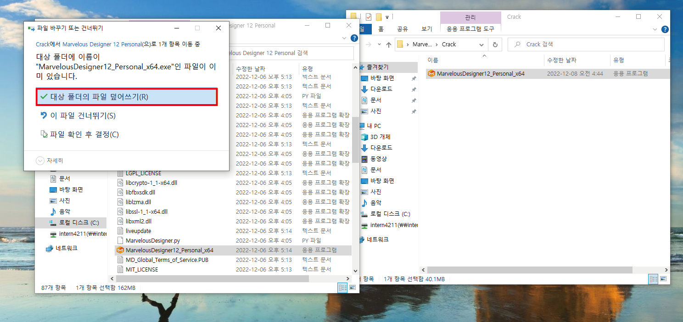Open 바탕 화면 in Marvelous Designer window sidebar
683x322 pixels.
71,189
